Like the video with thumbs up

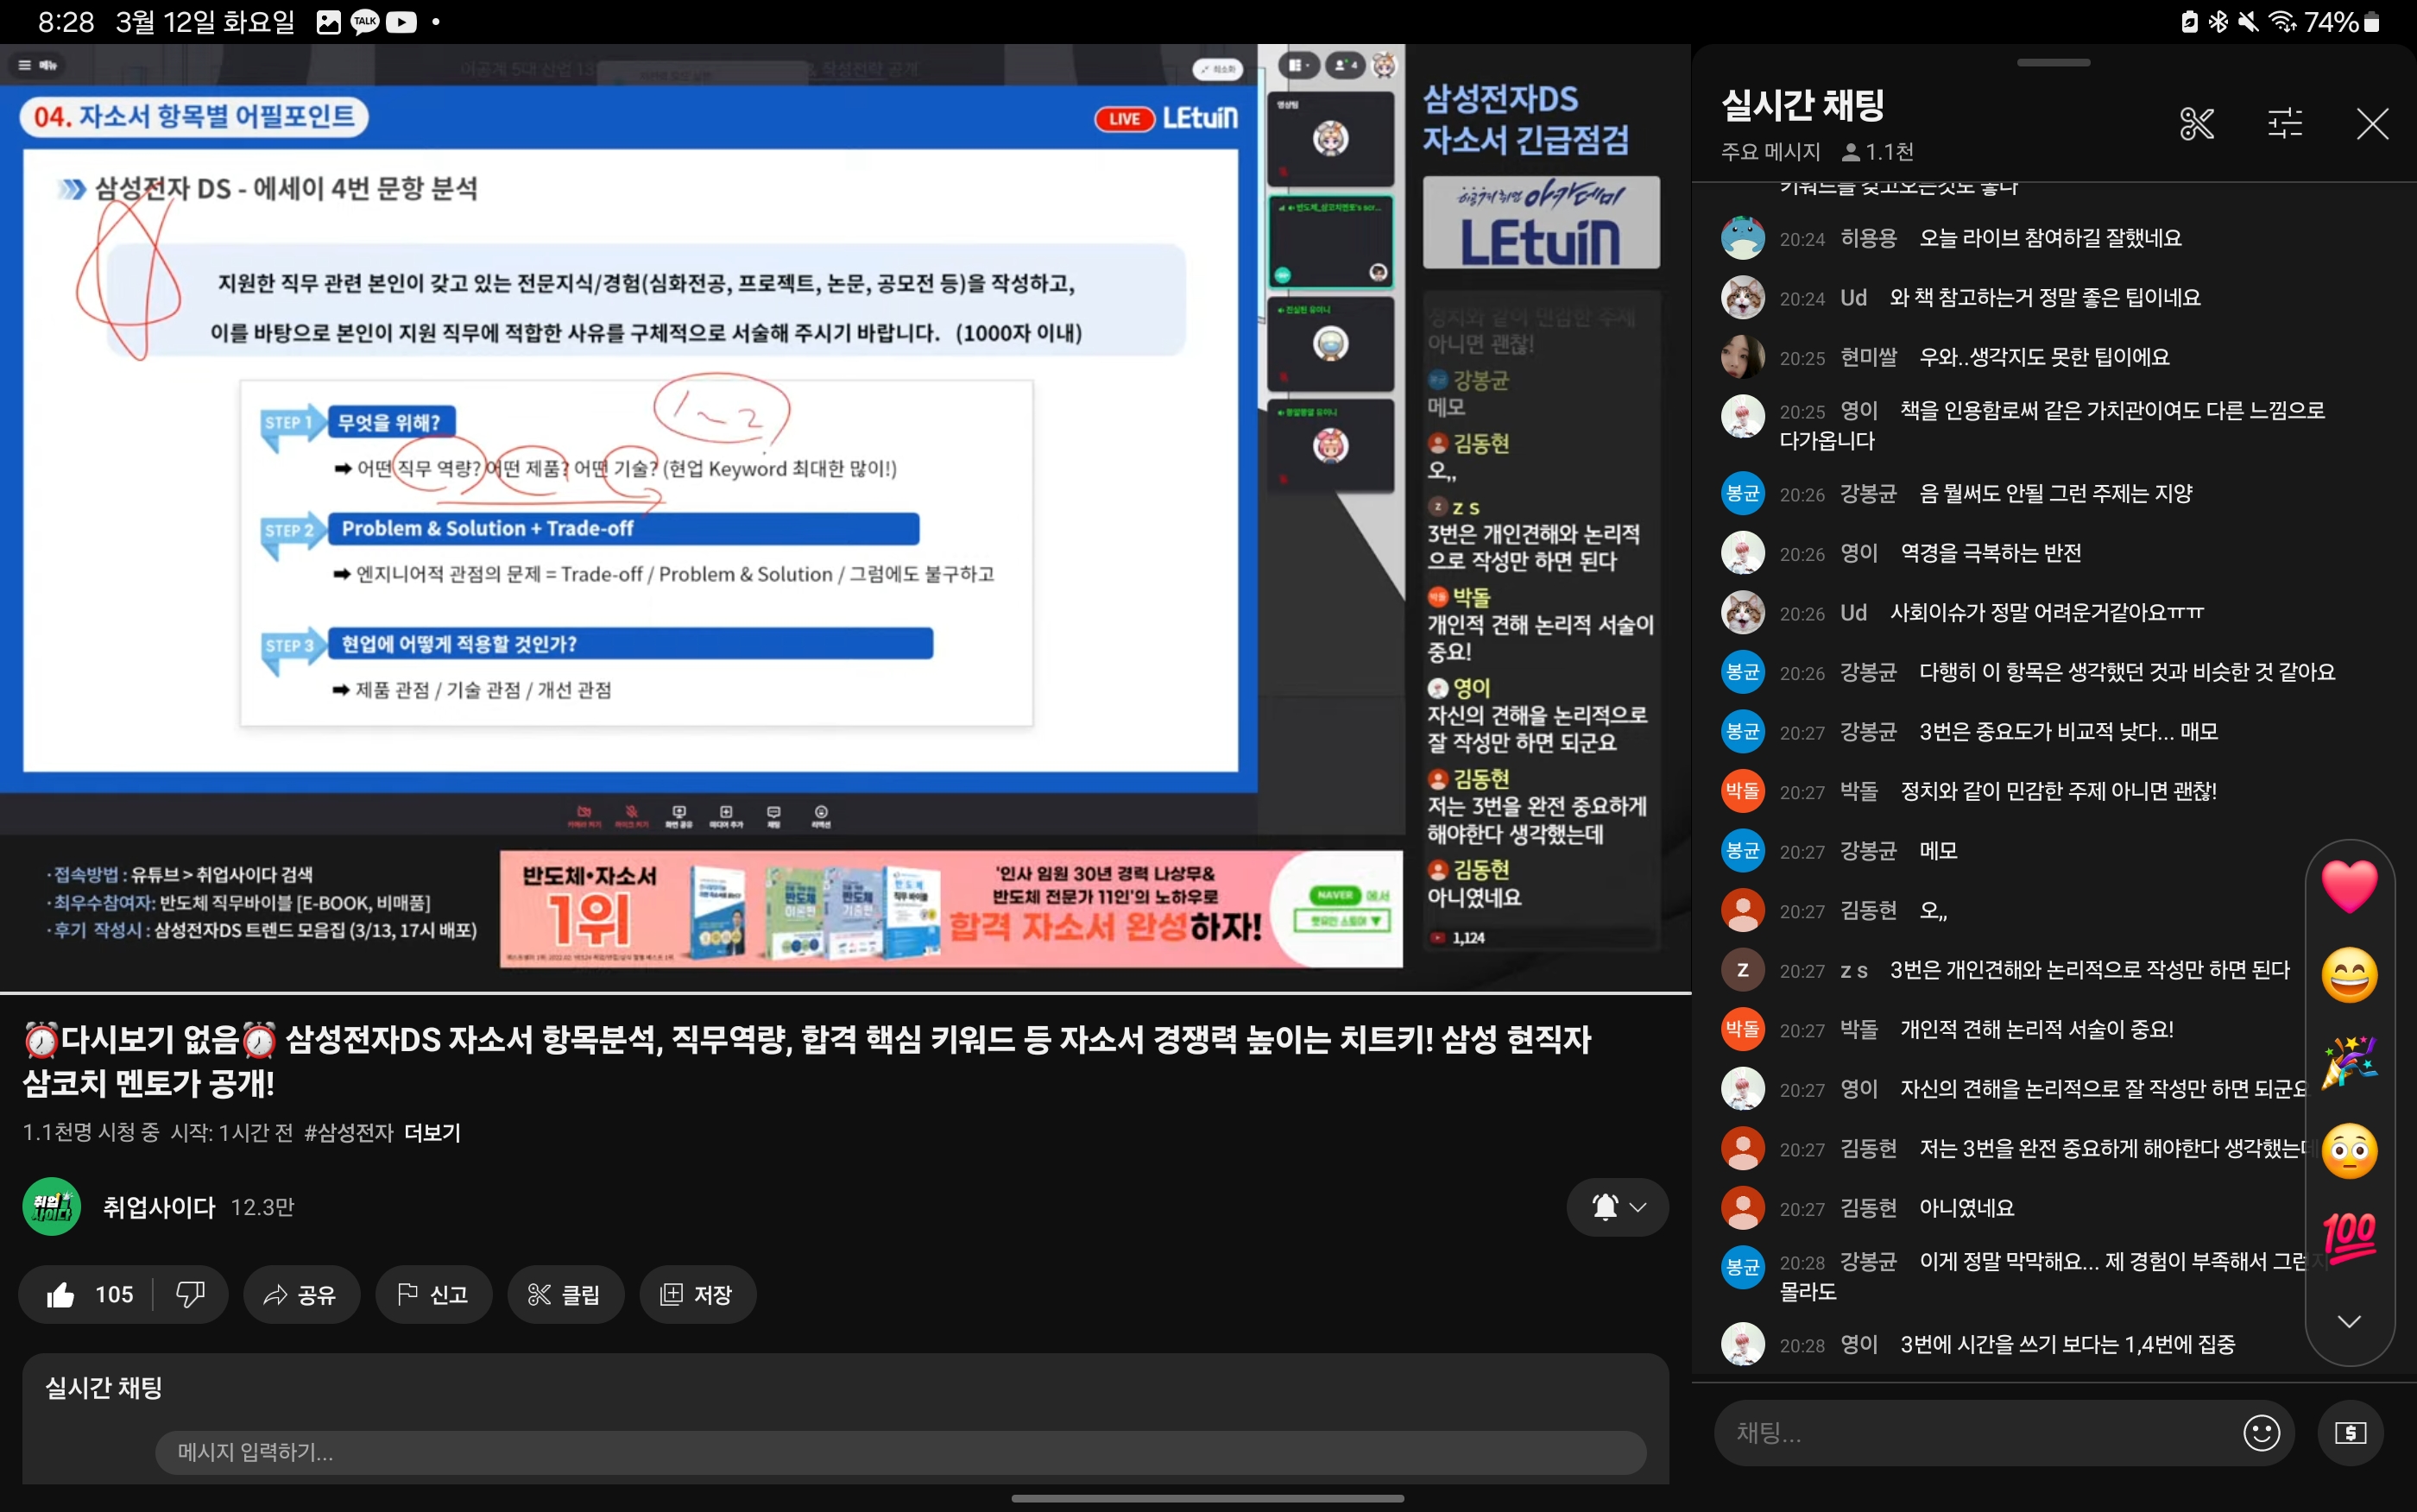[62, 1295]
